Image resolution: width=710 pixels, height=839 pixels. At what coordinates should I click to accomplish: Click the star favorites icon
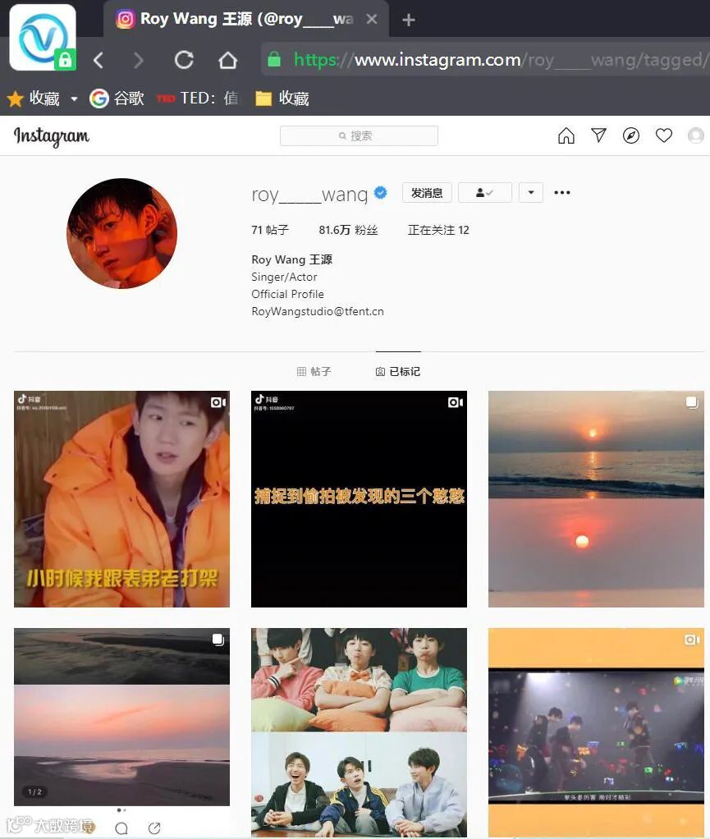[15, 99]
